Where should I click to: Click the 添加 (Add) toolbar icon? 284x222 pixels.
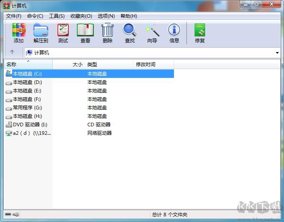pos(19,33)
